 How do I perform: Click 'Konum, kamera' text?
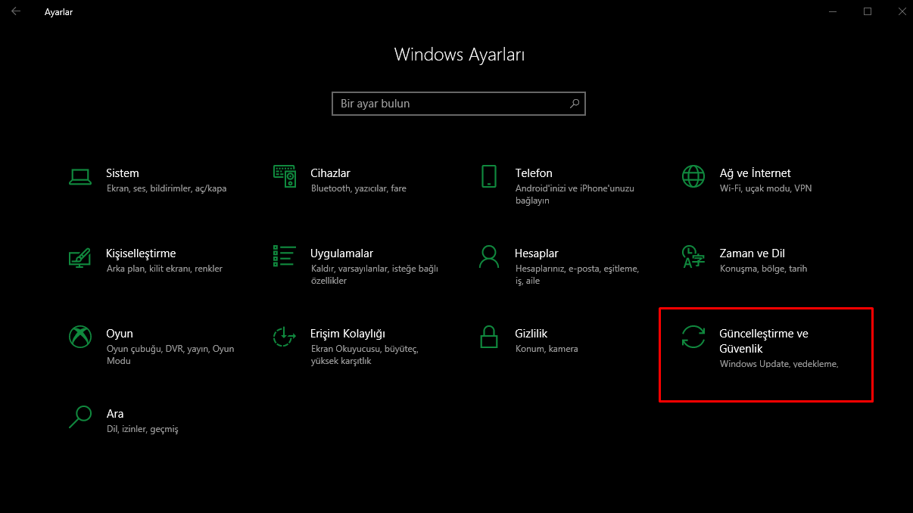(x=547, y=349)
